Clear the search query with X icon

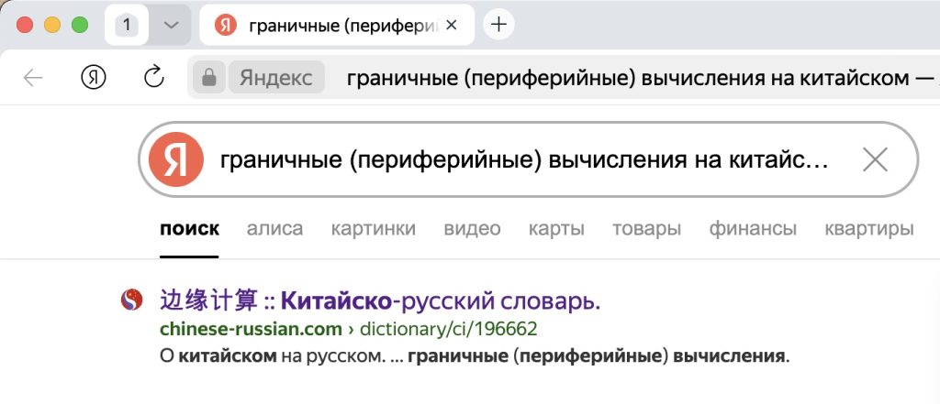click(x=875, y=159)
